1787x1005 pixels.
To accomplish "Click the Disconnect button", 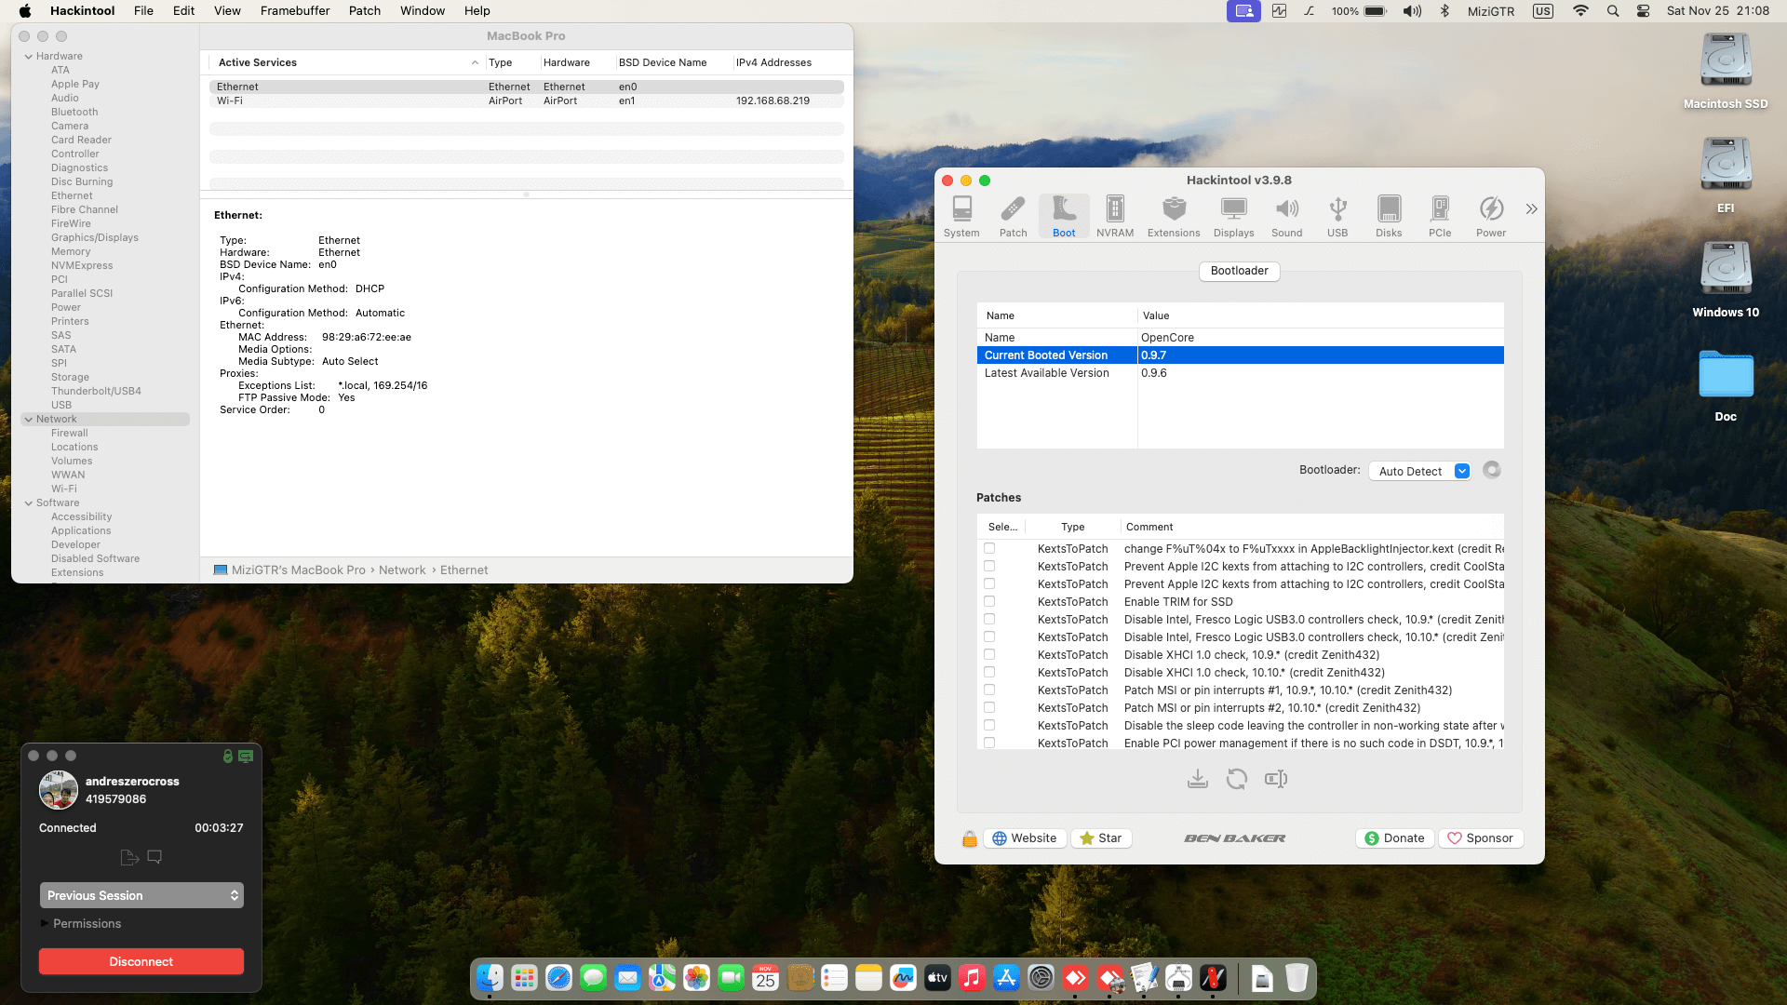I will 141,961.
